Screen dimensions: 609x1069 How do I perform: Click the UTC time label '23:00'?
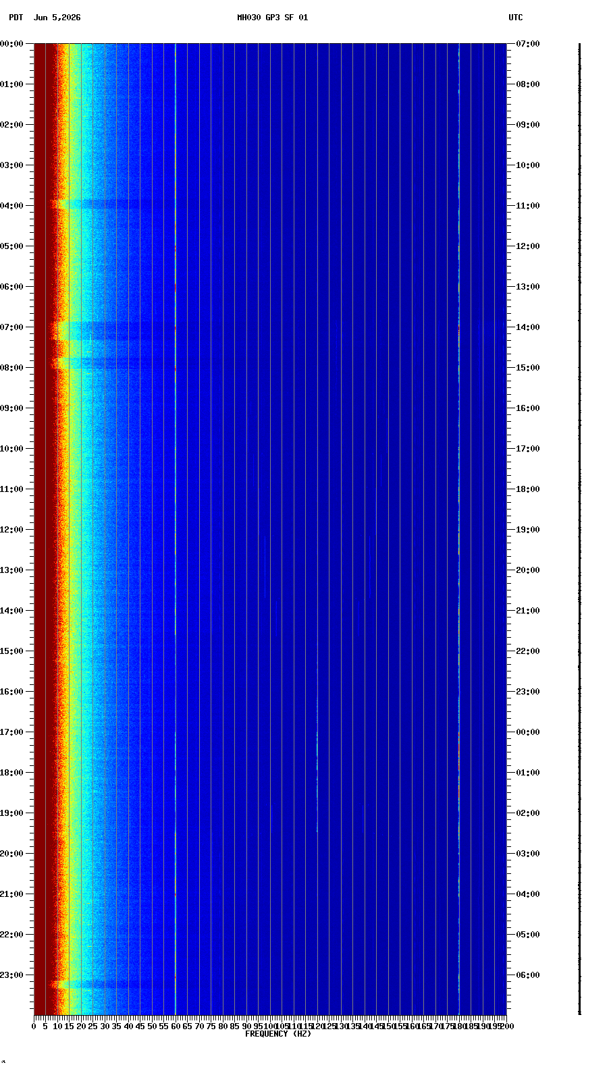pos(528,692)
